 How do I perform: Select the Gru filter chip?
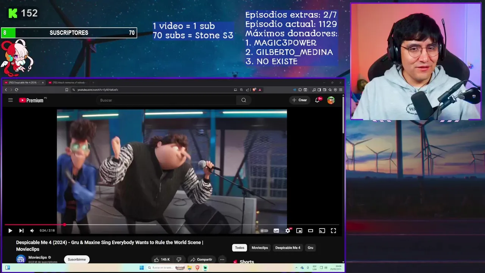(x=310, y=248)
